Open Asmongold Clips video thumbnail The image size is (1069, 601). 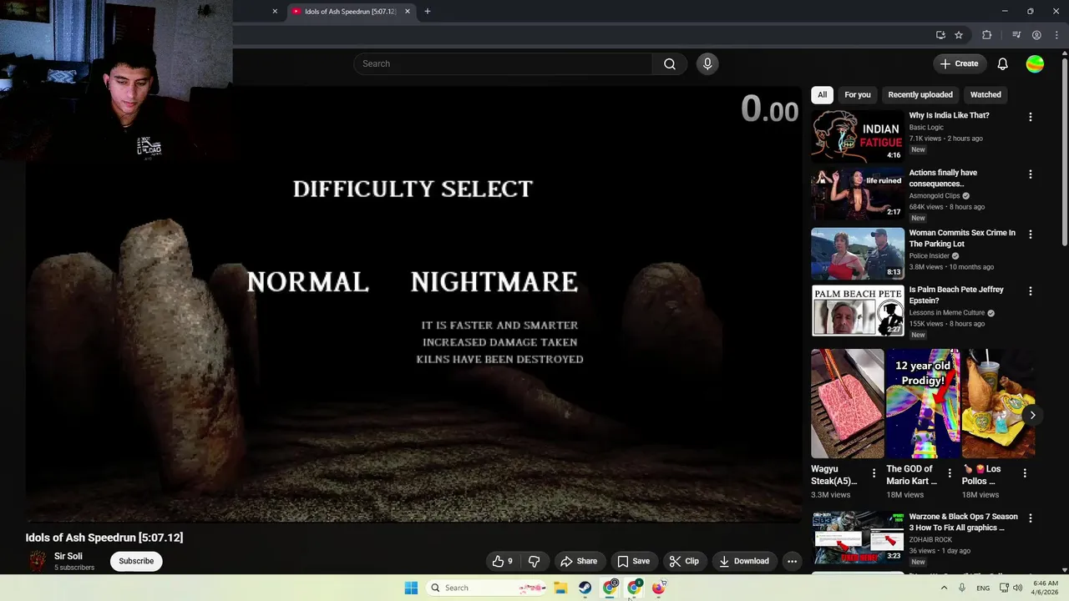tap(858, 194)
